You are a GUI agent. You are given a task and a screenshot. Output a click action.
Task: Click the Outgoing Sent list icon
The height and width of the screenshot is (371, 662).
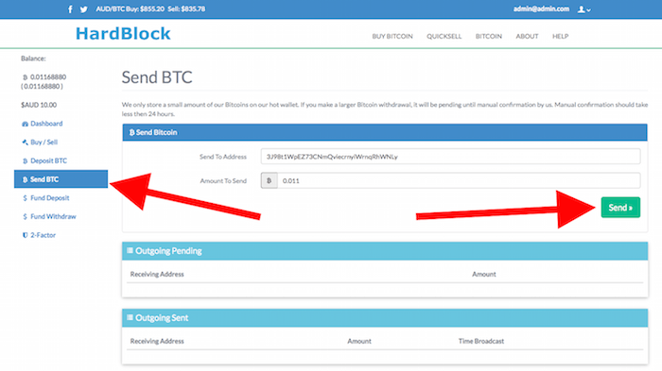tap(130, 317)
